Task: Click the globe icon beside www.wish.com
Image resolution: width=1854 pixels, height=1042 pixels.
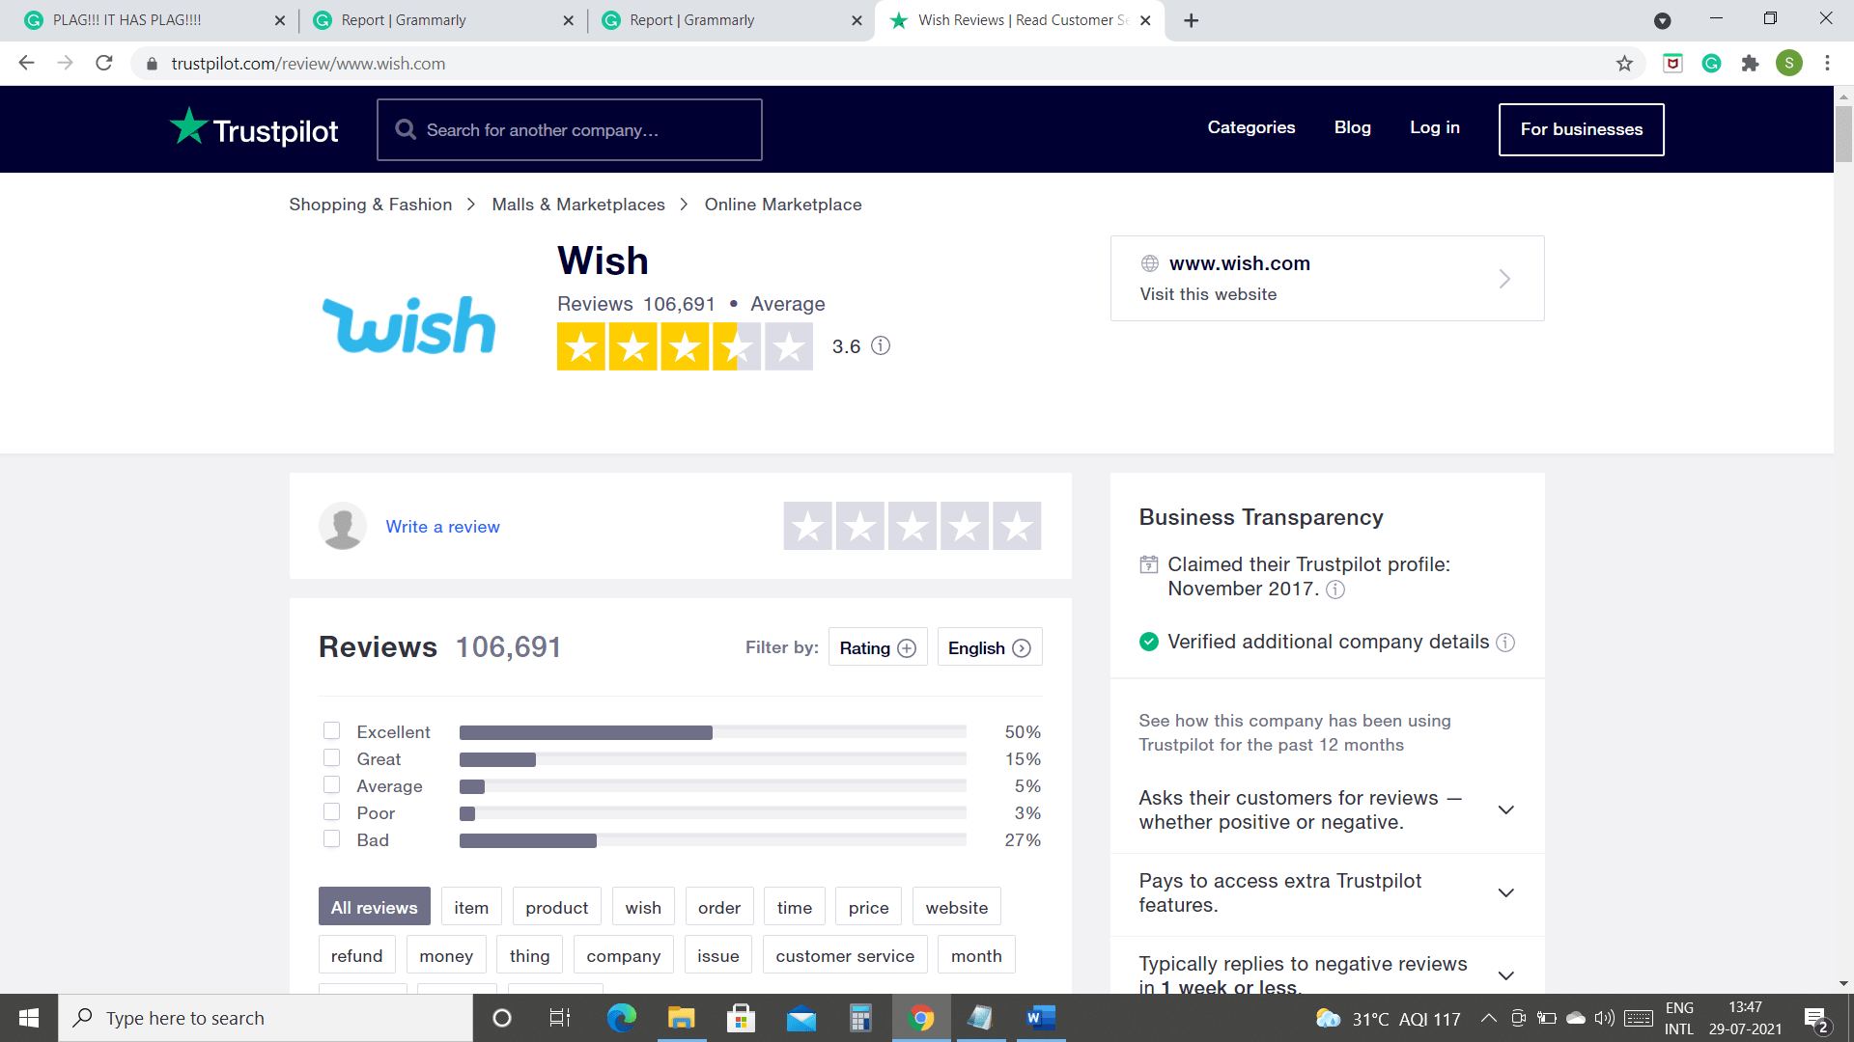Action: 1148,262
